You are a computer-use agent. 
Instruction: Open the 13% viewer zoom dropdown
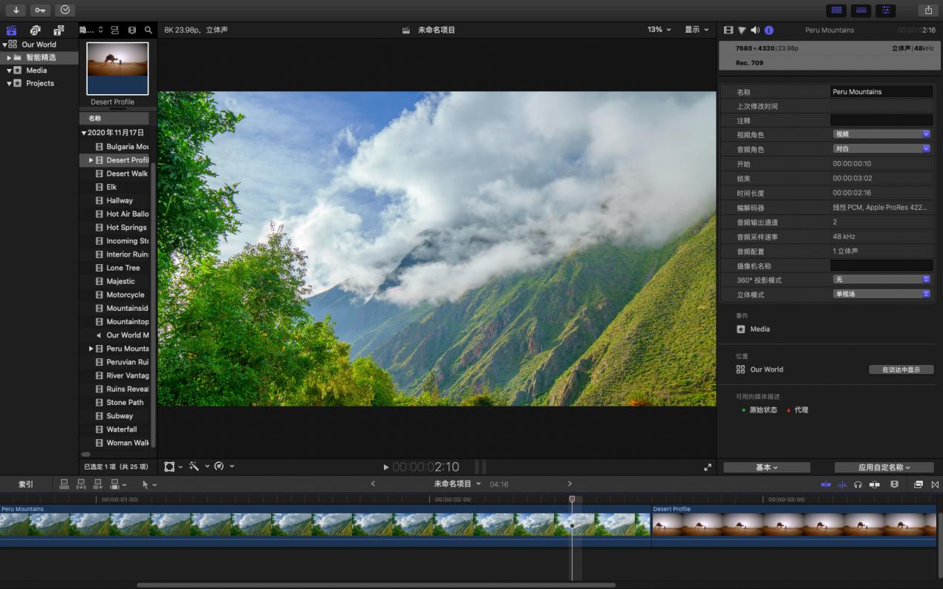click(x=659, y=30)
